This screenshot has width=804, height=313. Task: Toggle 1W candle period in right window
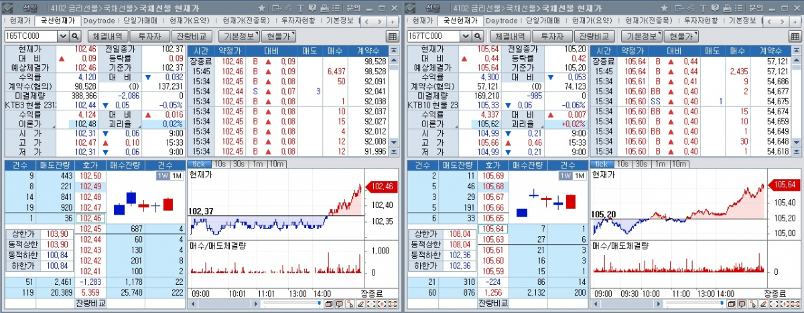(x=566, y=176)
